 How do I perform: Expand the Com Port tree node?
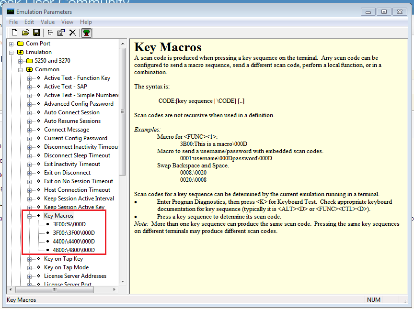point(11,43)
